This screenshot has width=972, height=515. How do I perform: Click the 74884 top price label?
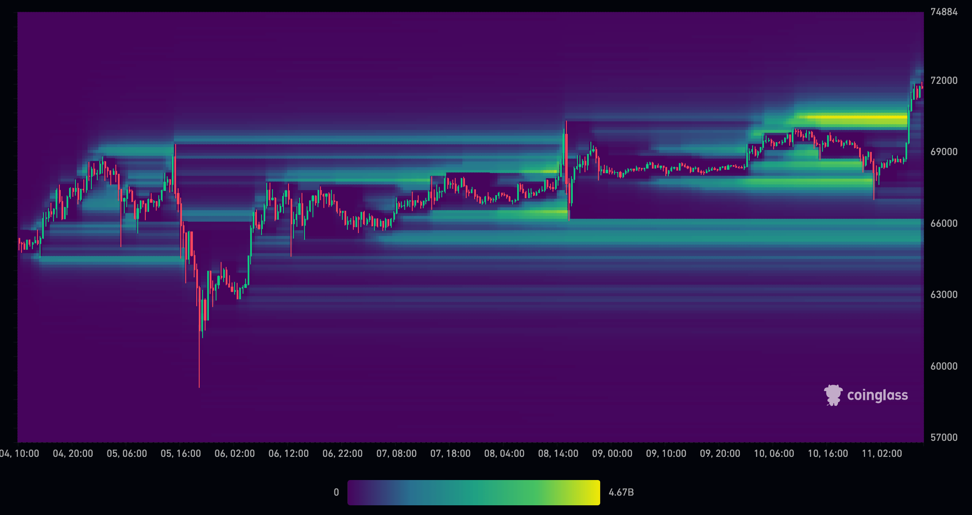(944, 12)
